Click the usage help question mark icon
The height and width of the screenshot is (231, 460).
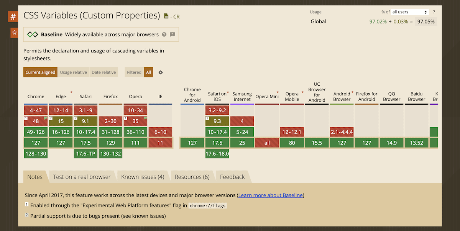(434, 12)
